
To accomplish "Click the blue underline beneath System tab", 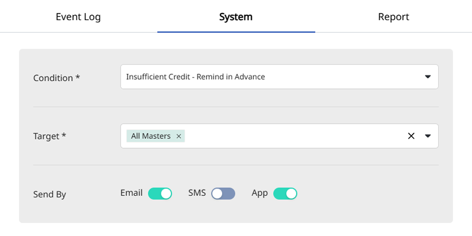I will pyautogui.click(x=236, y=31).
